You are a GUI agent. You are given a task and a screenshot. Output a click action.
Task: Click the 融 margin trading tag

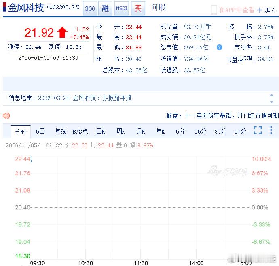pos(106,8)
